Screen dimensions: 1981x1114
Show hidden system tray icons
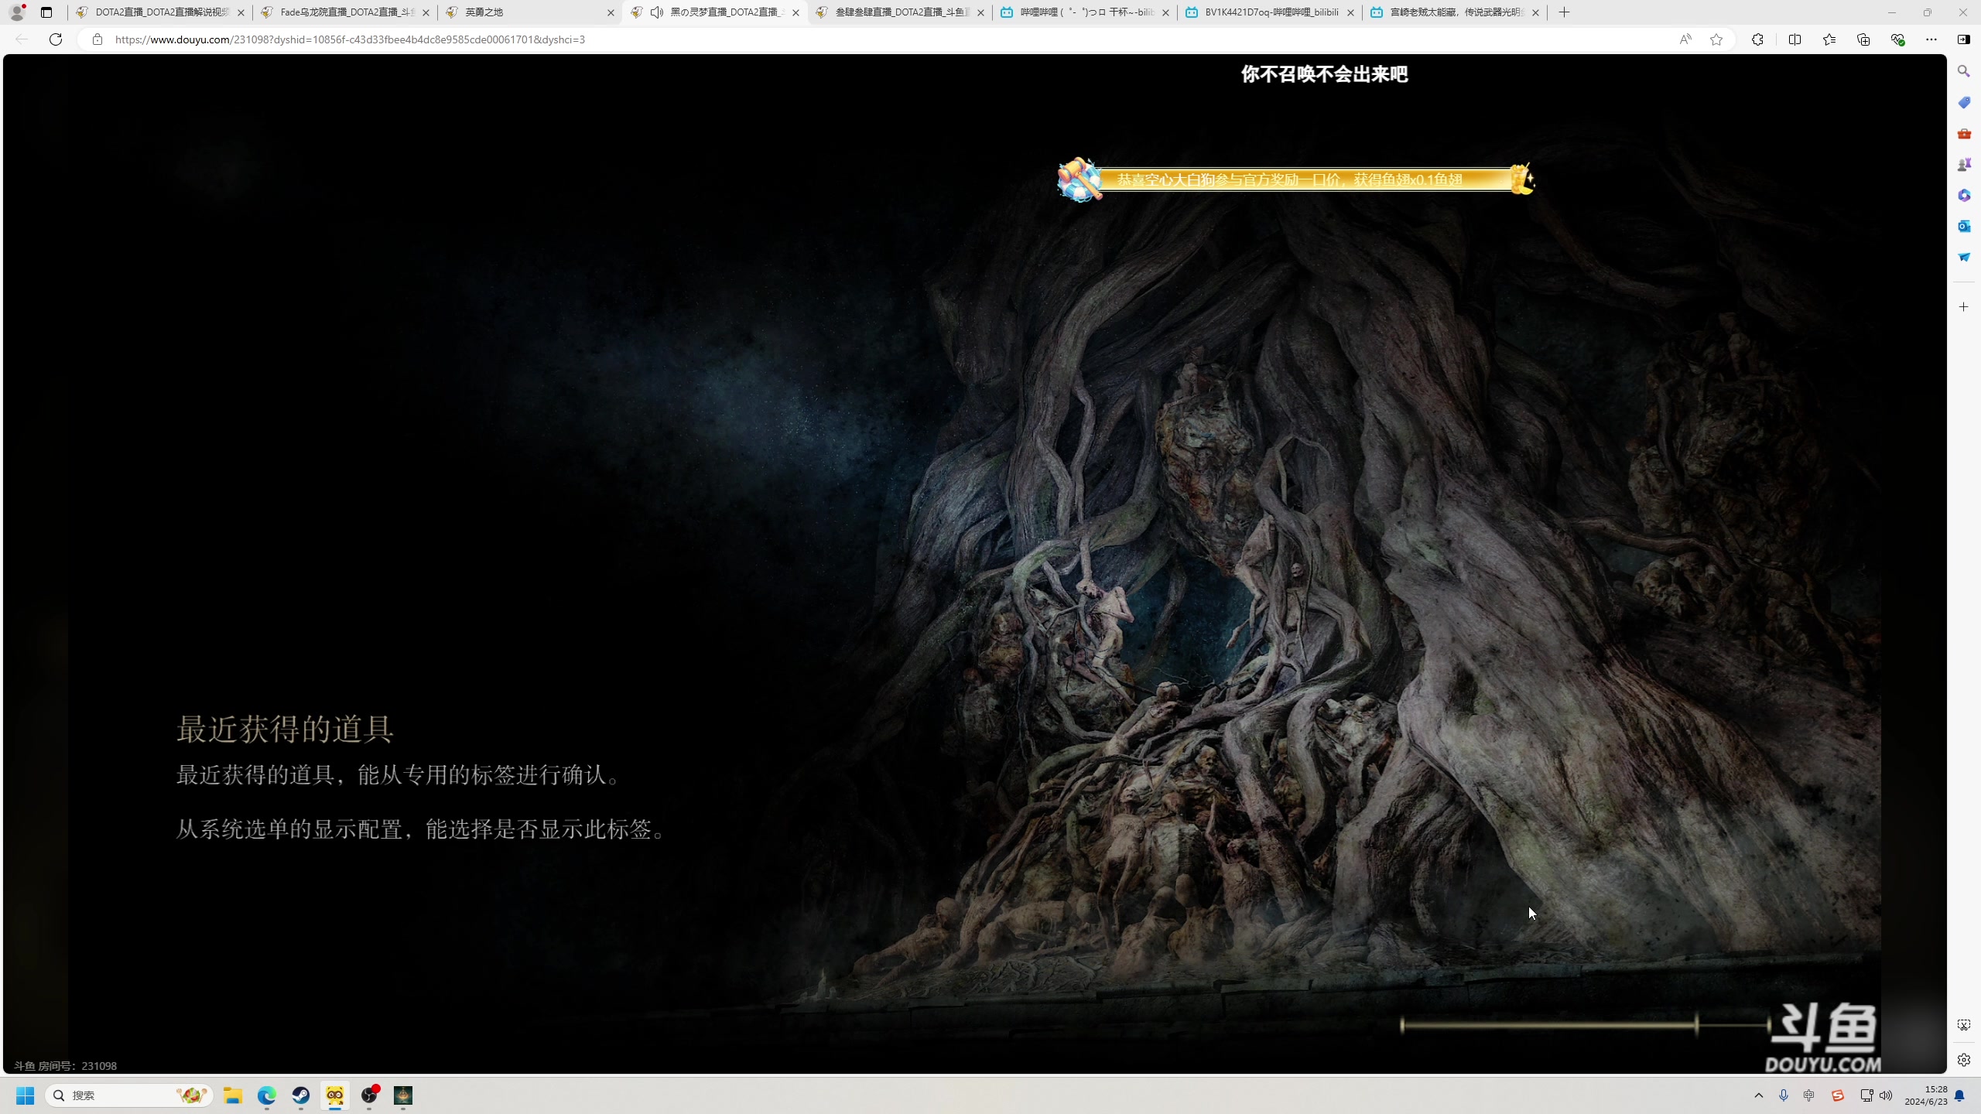coord(1759,1095)
